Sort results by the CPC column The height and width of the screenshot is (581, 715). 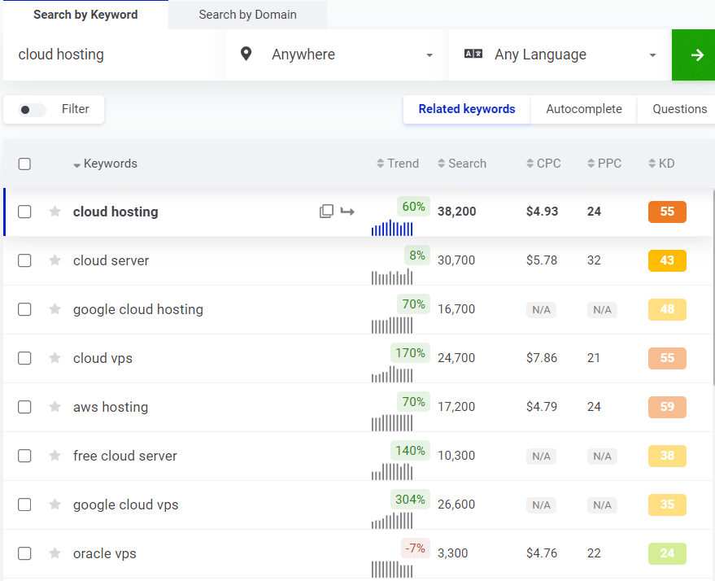pos(543,163)
